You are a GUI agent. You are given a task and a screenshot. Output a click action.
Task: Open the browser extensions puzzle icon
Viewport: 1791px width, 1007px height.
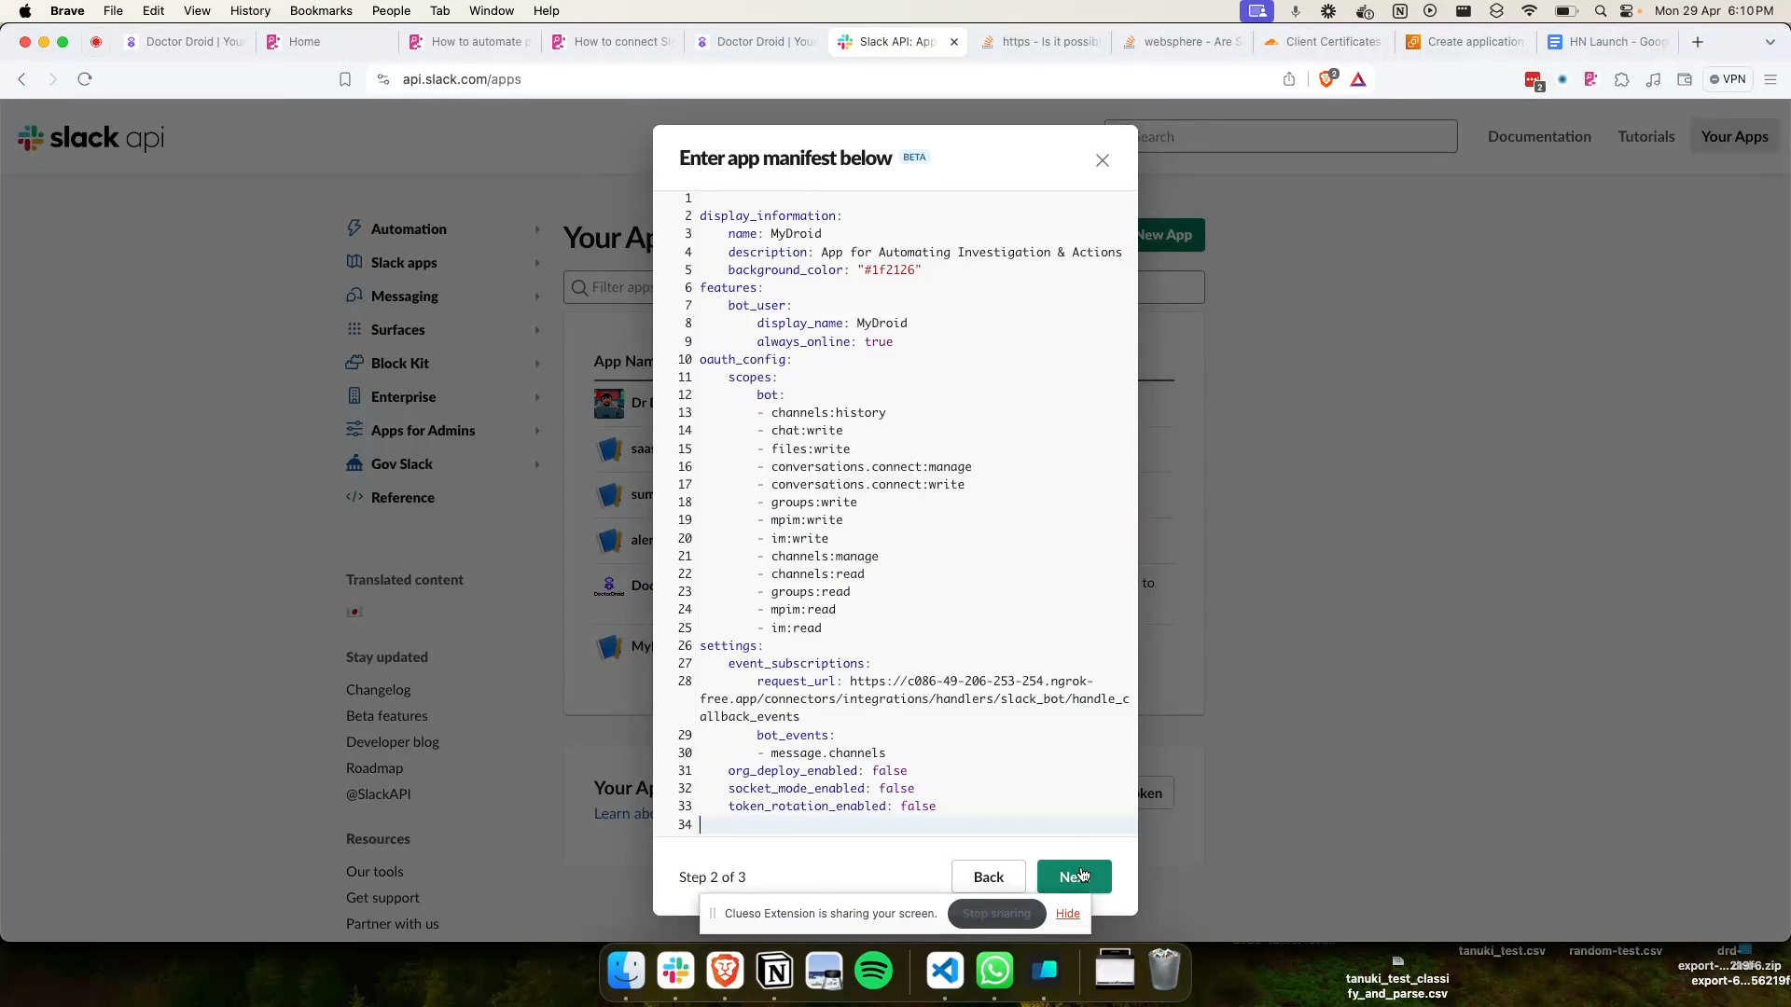pos(1622,79)
